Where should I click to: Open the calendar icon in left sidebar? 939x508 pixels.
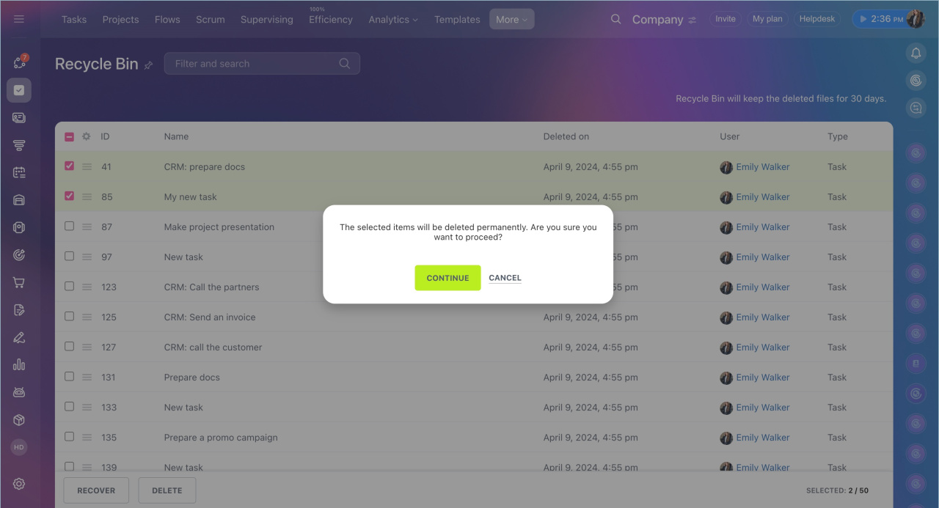(19, 172)
